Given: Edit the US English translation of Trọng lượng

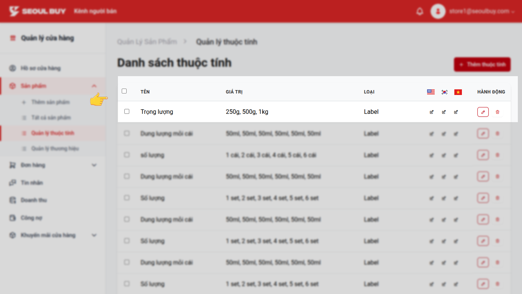Looking at the screenshot, I should 431,112.
